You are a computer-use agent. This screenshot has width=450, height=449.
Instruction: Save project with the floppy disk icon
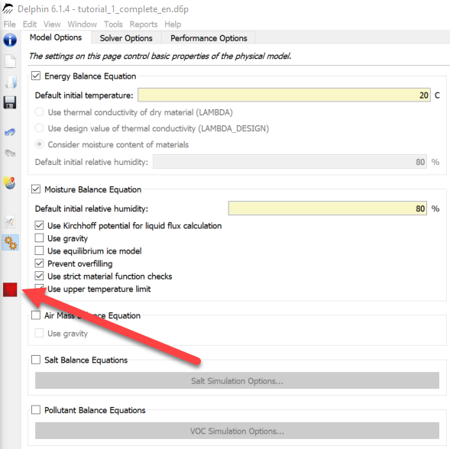10,102
